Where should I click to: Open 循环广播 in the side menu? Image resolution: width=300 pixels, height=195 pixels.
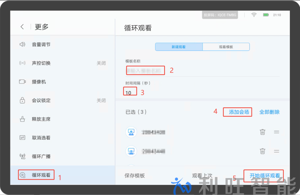click(63, 156)
